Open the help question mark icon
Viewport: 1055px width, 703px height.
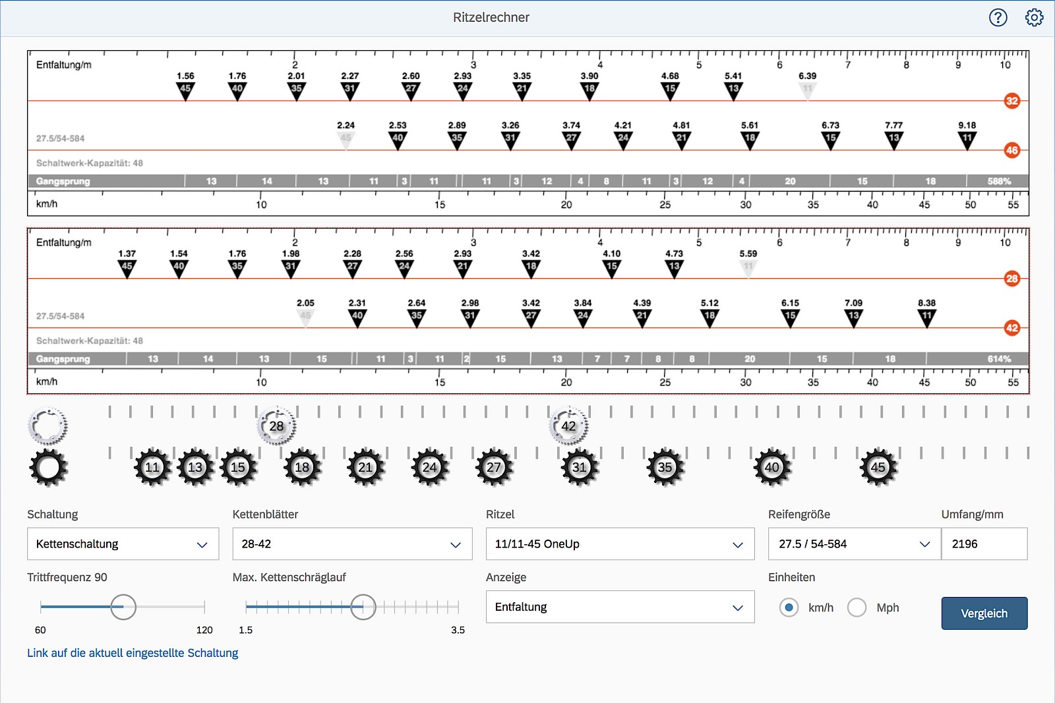click(998, 18)
